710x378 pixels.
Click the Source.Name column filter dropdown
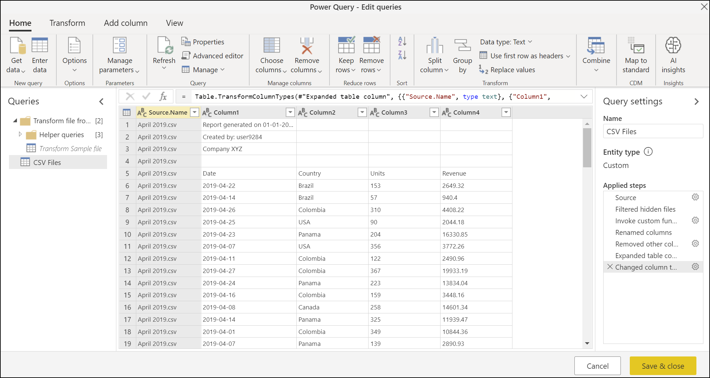[x=194, y=112]
